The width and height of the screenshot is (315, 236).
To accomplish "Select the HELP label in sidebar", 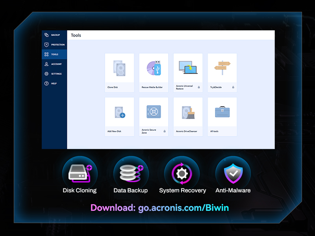I will (x=54, y=83).
